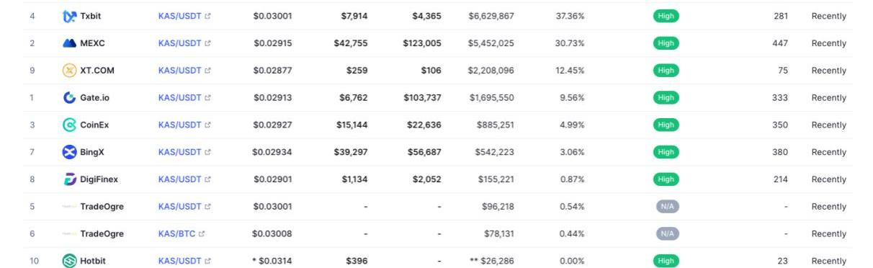Screen dimensions: 873x268
Task: Open the BingX exchange name link
Action: coord(93,152)
